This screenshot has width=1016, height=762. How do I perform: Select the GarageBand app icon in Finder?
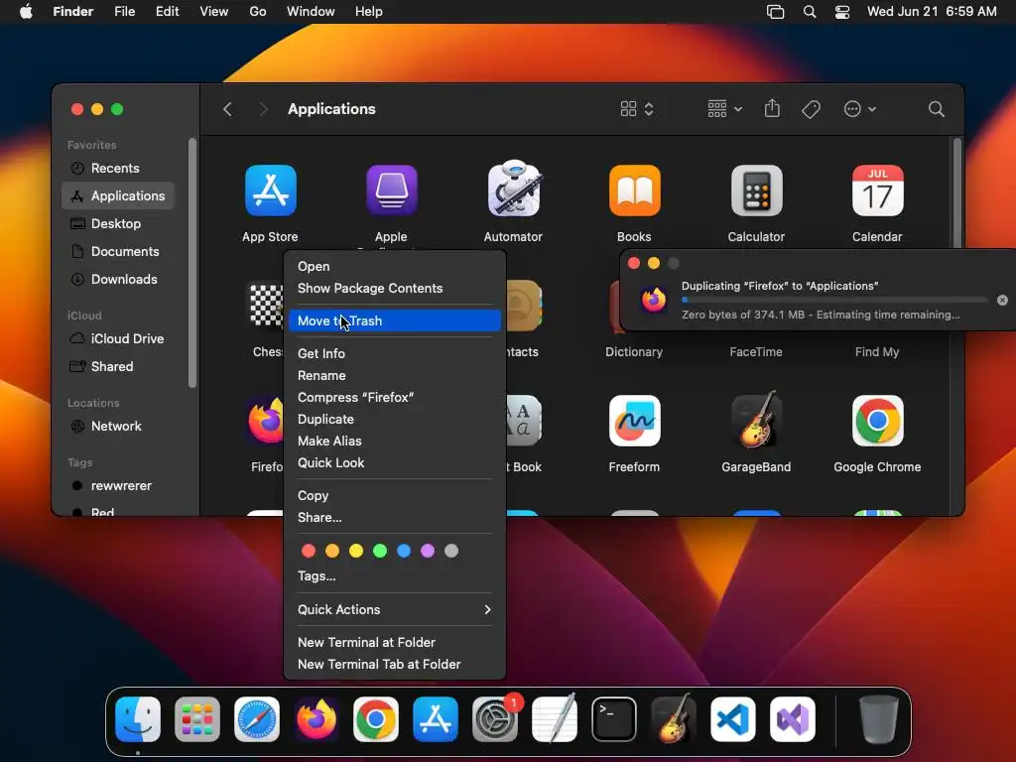click(x=756, y=420)
